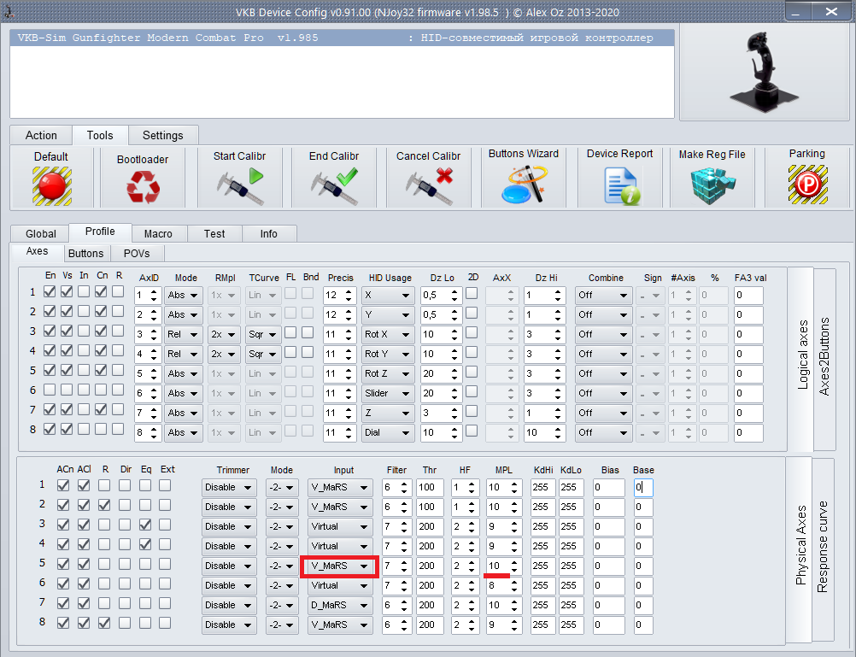
Task: Open the Device Report icon
Action: tap(619, 185)
